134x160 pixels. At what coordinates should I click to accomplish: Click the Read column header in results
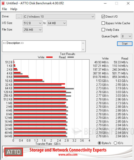[125, 59]
